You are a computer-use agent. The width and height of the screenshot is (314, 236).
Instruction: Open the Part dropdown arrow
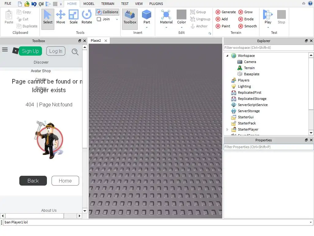[147, 27]
